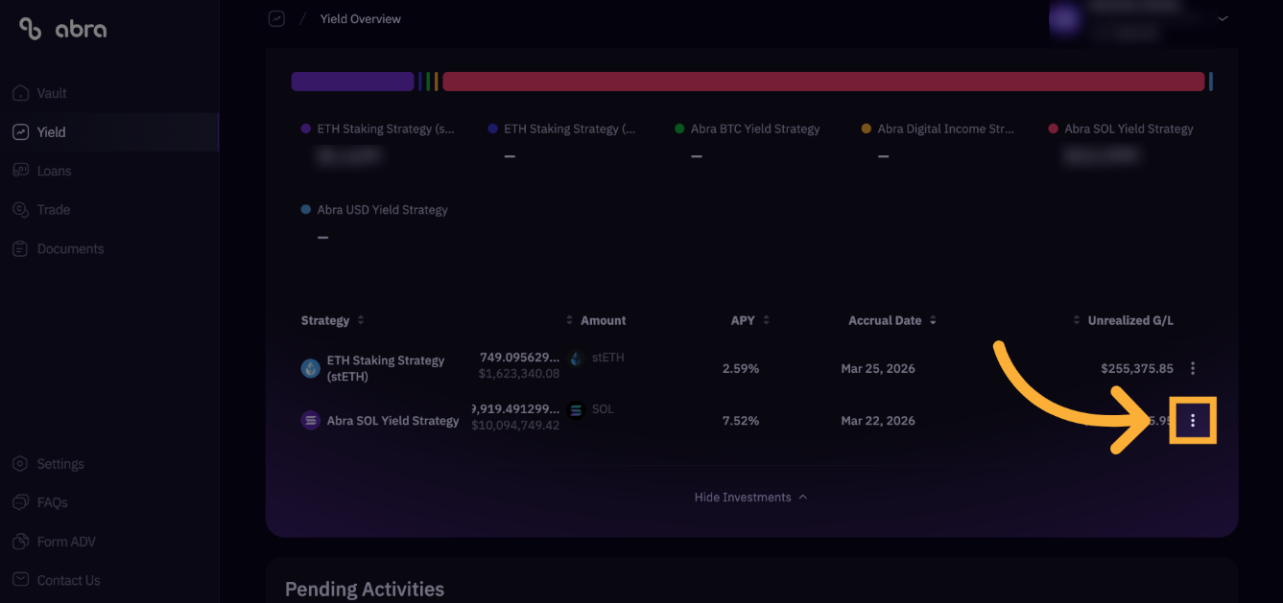Collapse list with Hide Investments

click(x=751, y=498)
